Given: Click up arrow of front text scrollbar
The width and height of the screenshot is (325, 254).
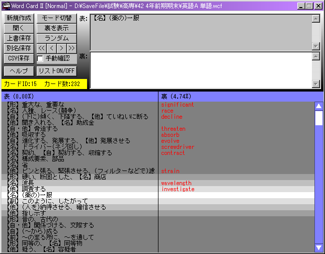Looking at the screenshot, I should pyautogui.click(x=315, y=19).
